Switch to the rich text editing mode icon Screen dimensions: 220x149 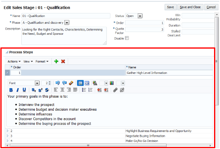click(x=80, y=83)
